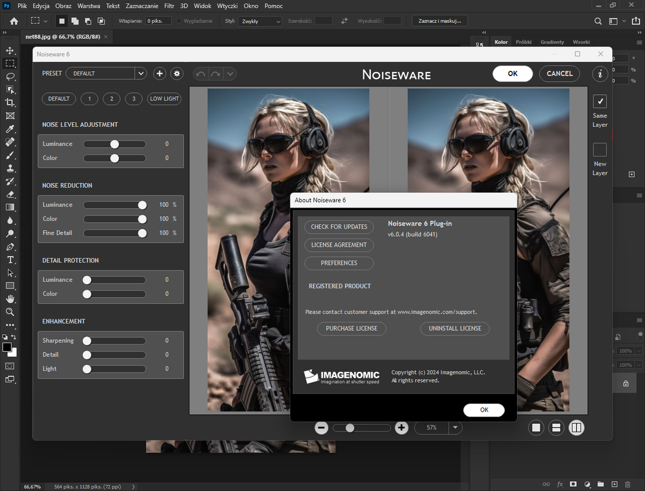Select the Pen tool
The width and height of the screenshot is (645, 491).
point(10,247)
